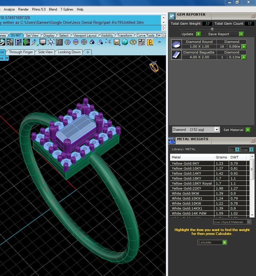Open the Analyze menu
Viewport: 256px width, 276px height.
(x=9, y=9)
